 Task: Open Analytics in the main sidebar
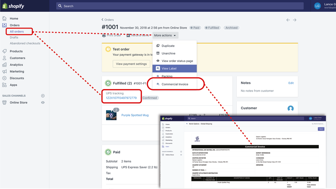tap(16, 65)
